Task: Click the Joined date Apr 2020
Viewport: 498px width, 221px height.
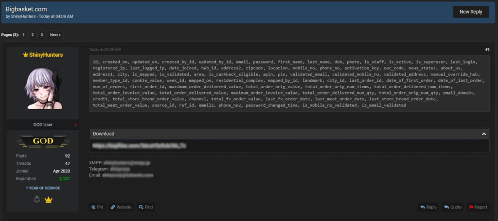Action: click(x=62, y=171)
